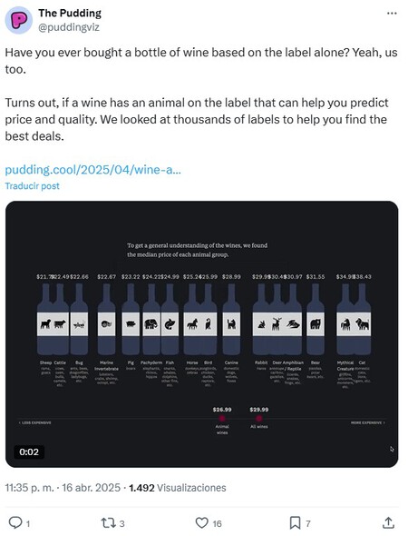Select the All wines price marker dot
This screenshot has height=536, width=408.
point(259,418)
